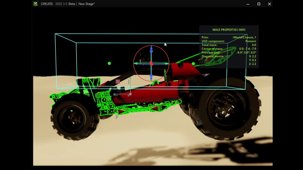Click the New Stage title text
Image resolution: width=303 pixels, height=170 pixels.
point(86,4)
